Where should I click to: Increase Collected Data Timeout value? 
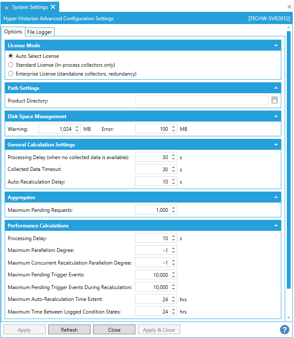pos(173,168)
